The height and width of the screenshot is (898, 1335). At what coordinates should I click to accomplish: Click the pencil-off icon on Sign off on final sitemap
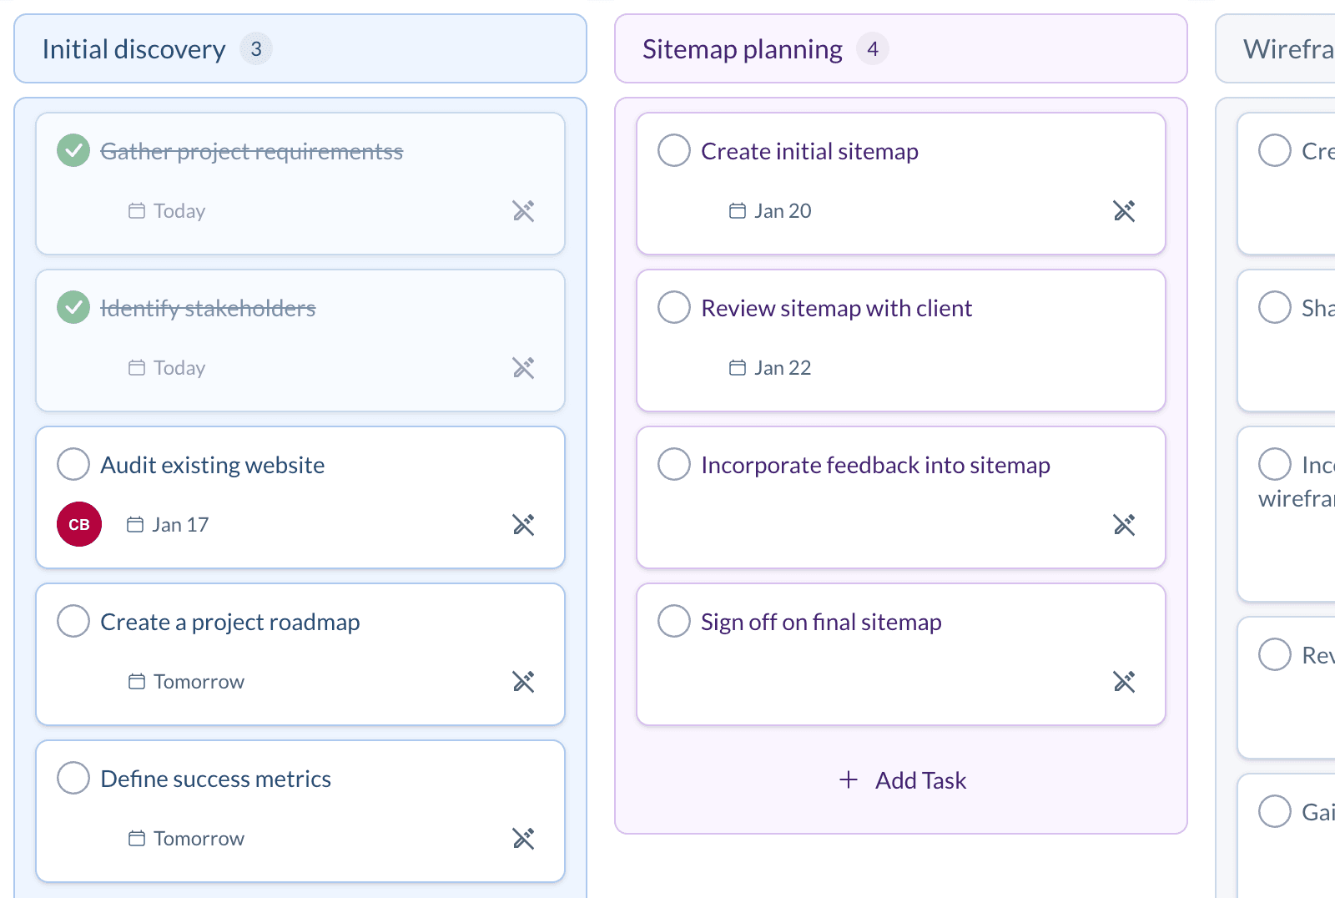(x=1125, y=681)
